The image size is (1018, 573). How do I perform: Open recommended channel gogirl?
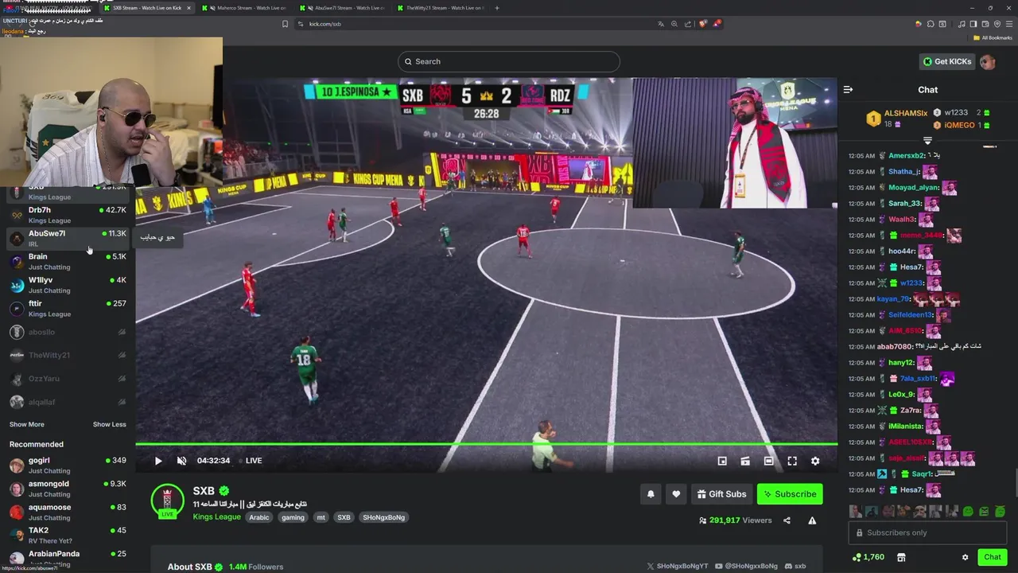[68, 465]
